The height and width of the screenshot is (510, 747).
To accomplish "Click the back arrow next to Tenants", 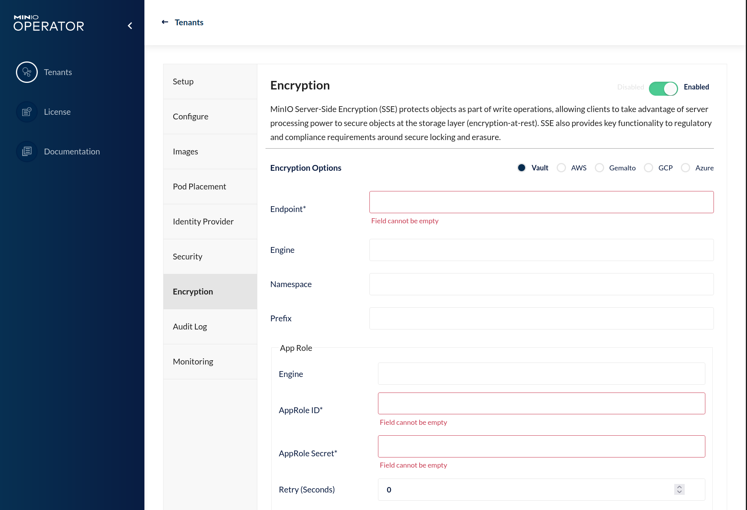I will tap(165, 22).
